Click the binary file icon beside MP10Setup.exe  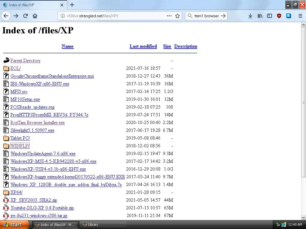coord(6,99)
